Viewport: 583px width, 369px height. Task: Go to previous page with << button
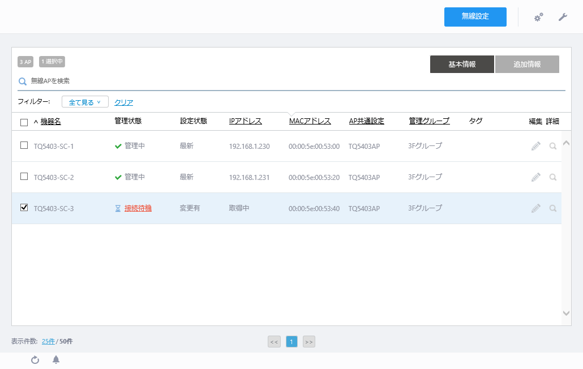275,342
